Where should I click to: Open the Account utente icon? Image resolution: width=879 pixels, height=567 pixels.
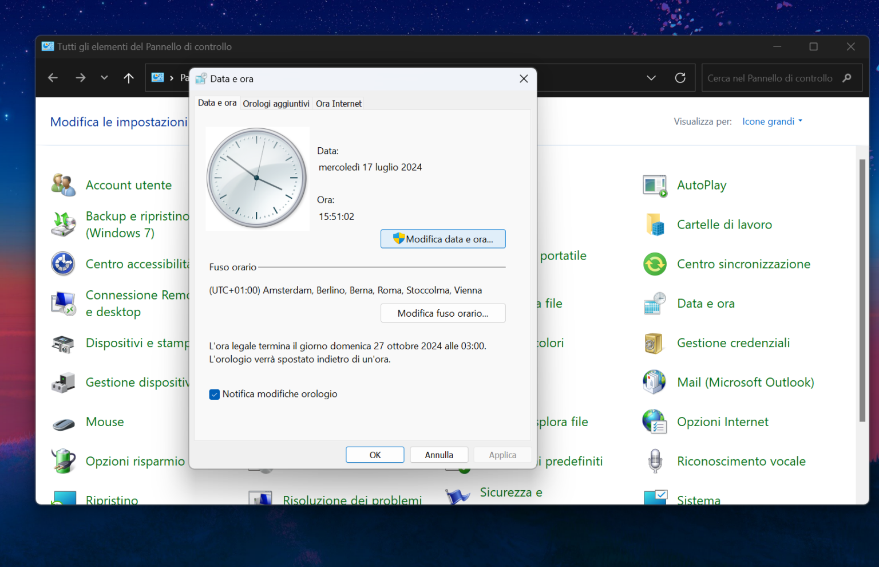63,185
